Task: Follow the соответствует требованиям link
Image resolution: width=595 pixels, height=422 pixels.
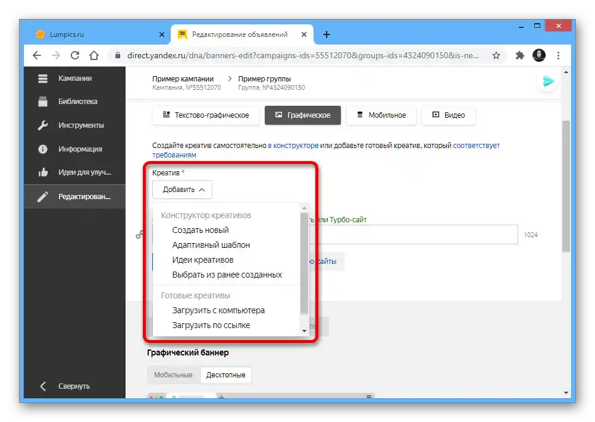Action: tap(476, 146)
